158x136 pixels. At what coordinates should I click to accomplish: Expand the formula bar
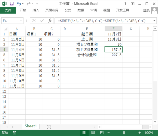155,21
